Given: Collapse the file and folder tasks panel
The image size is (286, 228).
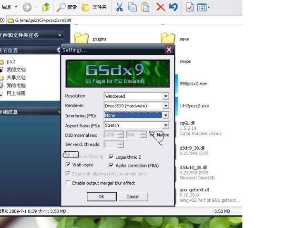Looking at the screenshot, I should (x=60, y=35).
